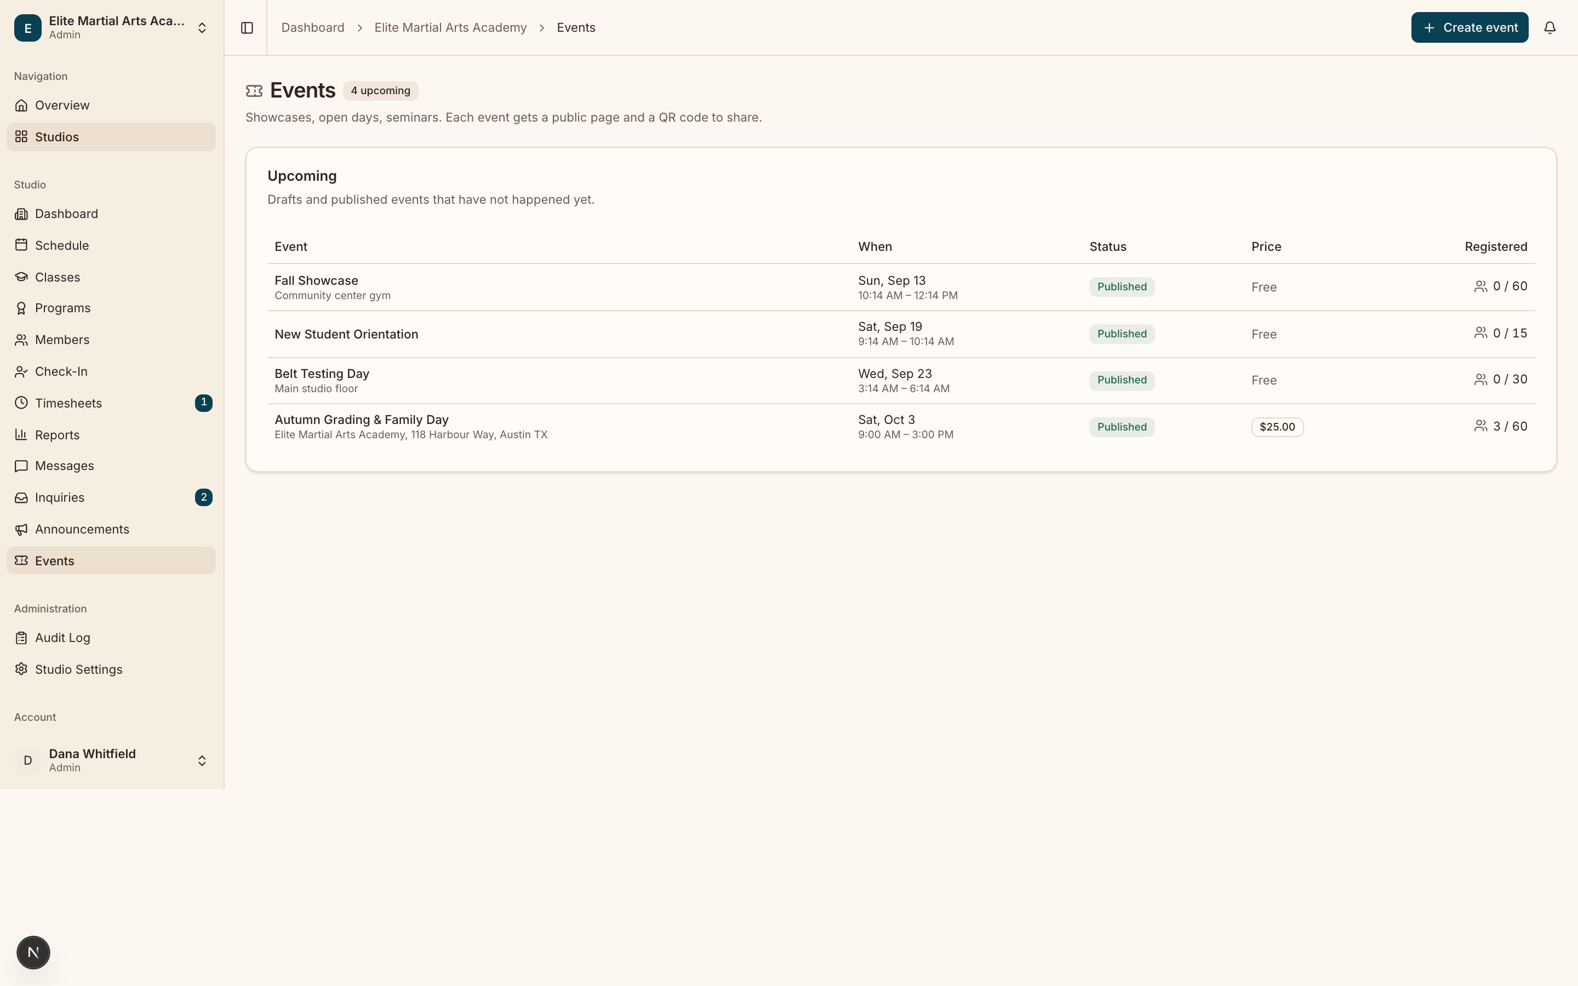This screenshot has height=986, width=1578.
Task: Click the Members people icon
Action: [21, 340]
